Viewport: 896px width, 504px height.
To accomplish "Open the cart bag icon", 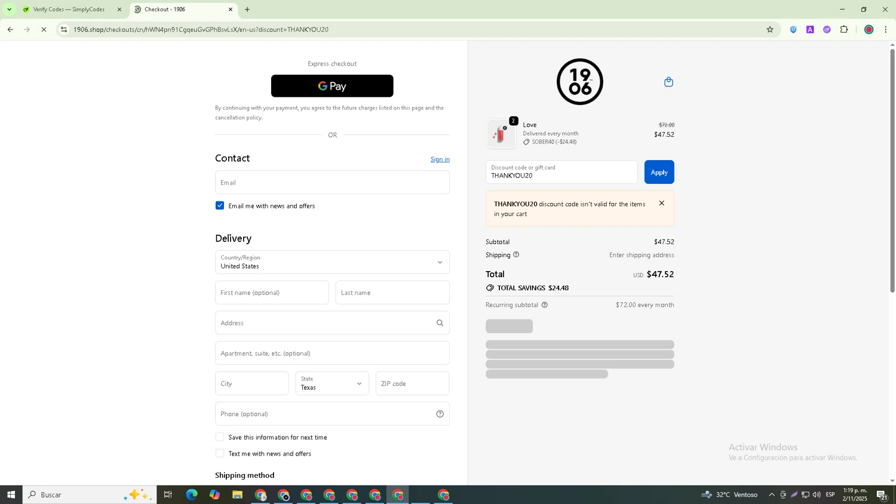I will [668, 82].
